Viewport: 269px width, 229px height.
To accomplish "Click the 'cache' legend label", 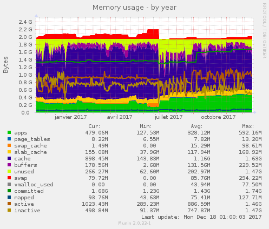I will point(22,159).
